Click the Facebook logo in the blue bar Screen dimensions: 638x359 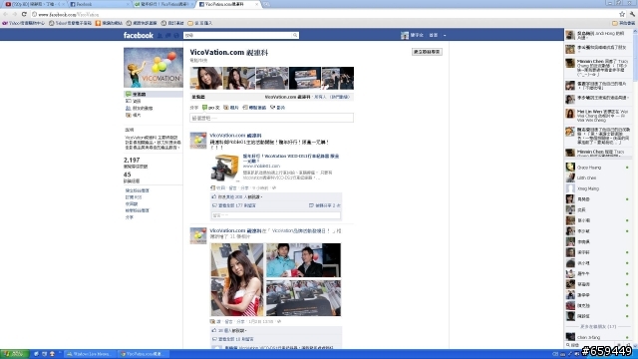coord(139,36)
